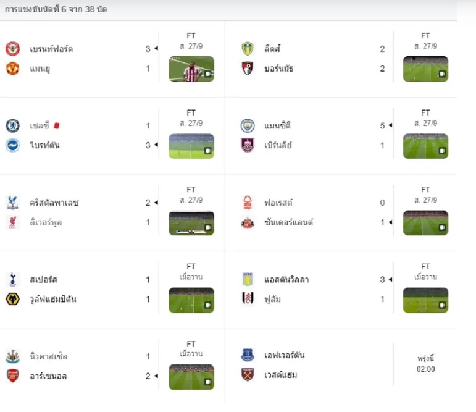Open Leeds vs Bournemouth highlight video
476x412 pixels.
tap(425, 69)
